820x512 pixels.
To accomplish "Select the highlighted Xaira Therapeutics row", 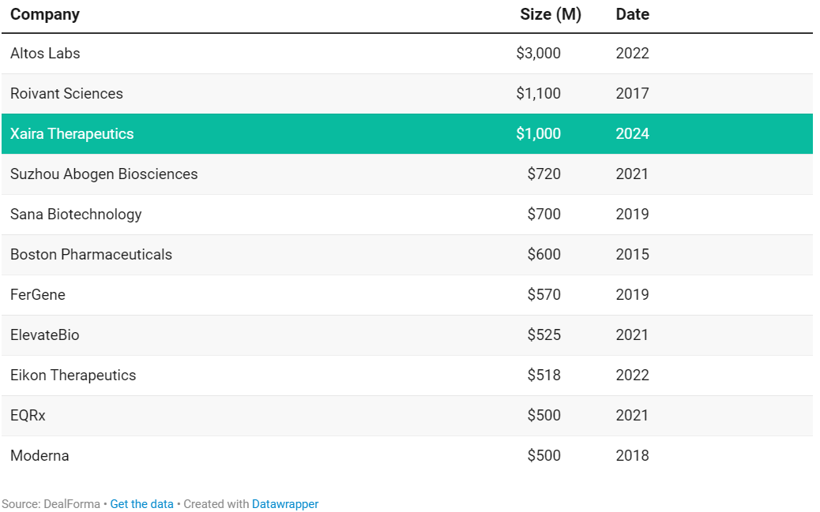I will point(72,133).
